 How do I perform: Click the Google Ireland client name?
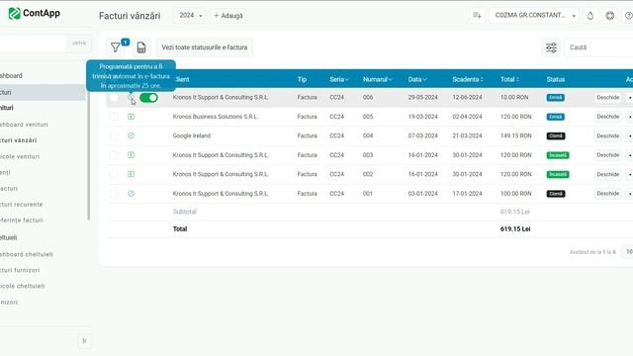click(192, 136)
